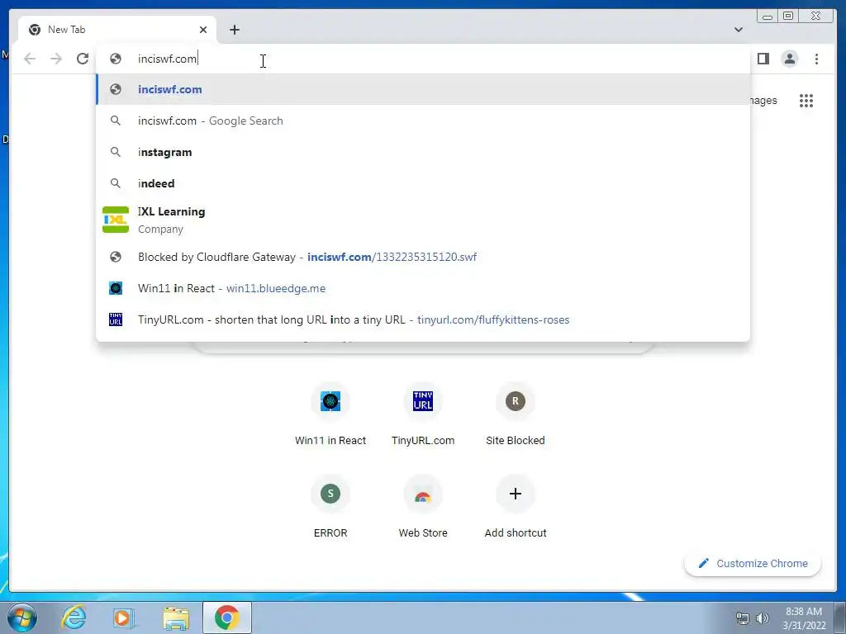This screenshot has height=634, width=846.
Task: Click the browser back arrow
Action: click(30, 59)
